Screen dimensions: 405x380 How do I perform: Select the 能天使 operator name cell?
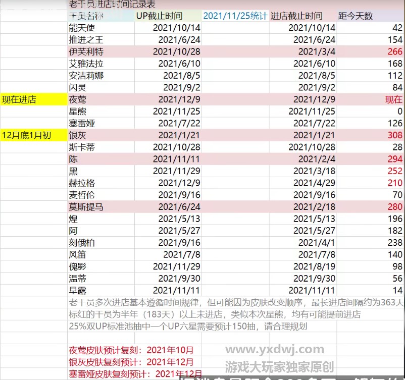click(x=82, y=28)
